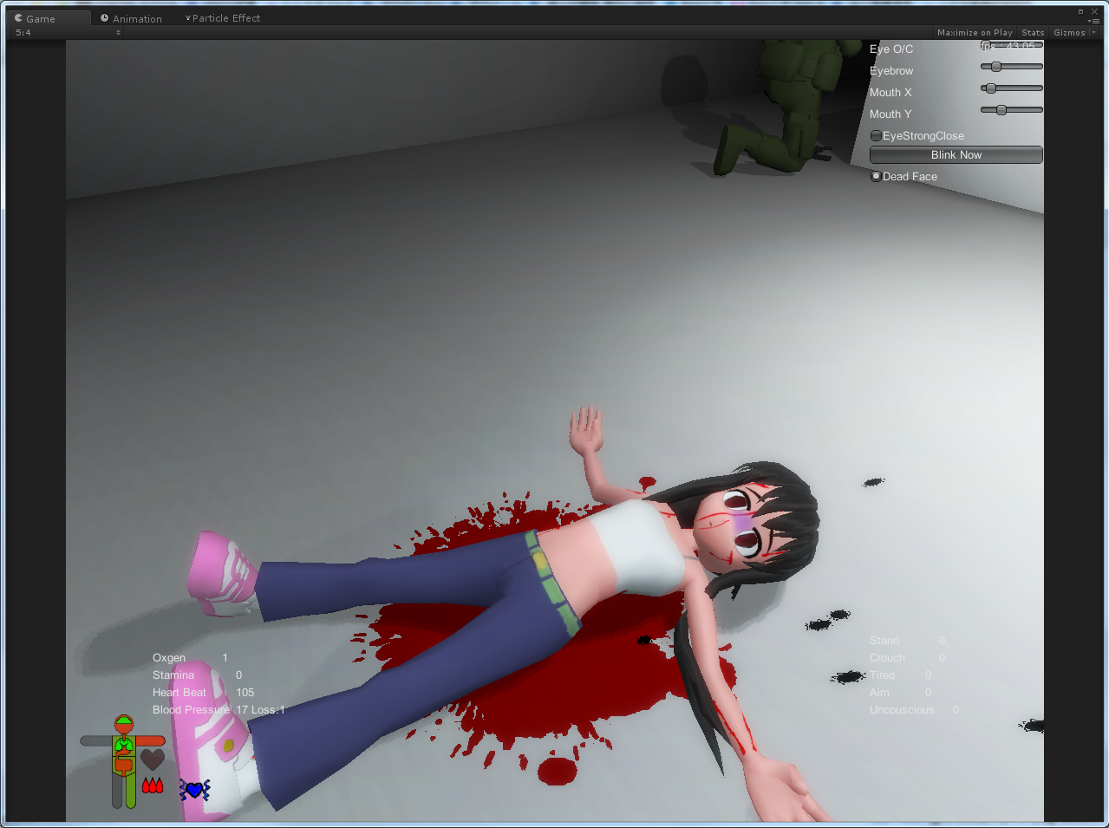Toggle the Stats overlay button
Image resolution: width=1109 pixels, height=828 pixels.
point(1033,33)
